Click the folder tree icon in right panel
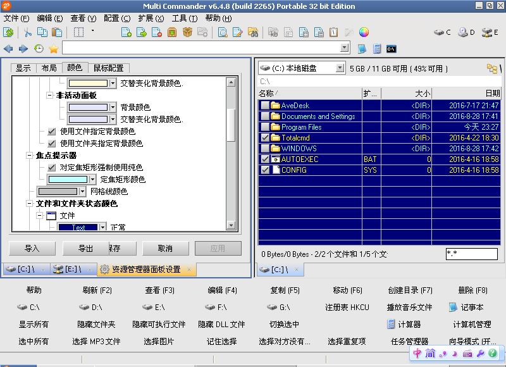Screen dimensions: 506x367 coord(492,68)
